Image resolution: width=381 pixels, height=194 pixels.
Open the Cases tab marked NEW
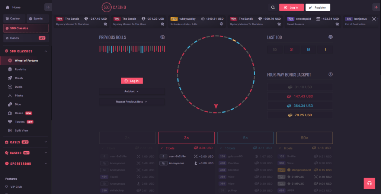click(x=26, y=38)
